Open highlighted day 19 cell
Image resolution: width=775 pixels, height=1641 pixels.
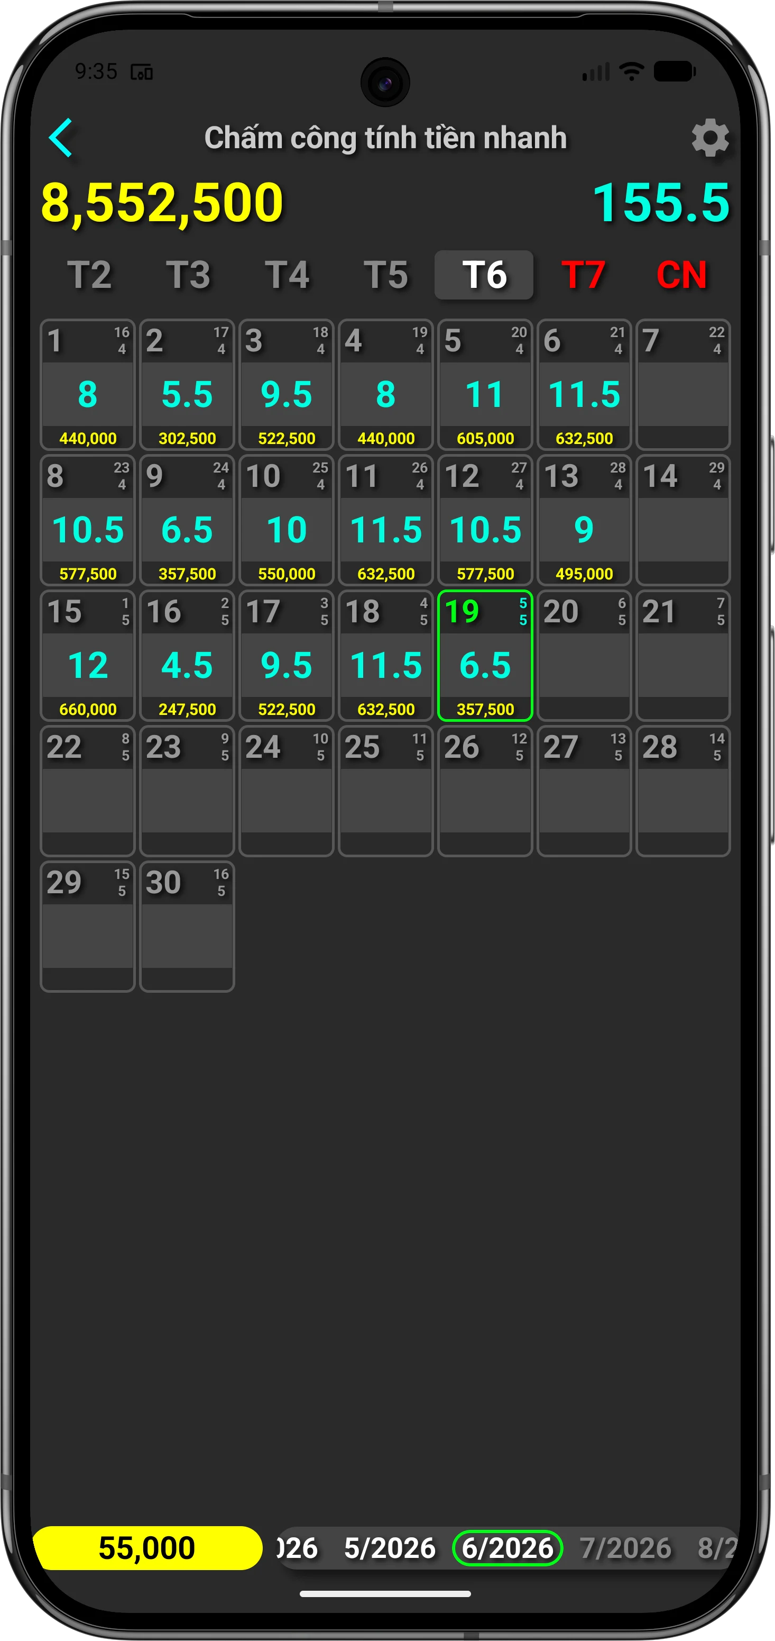point(485,656)
